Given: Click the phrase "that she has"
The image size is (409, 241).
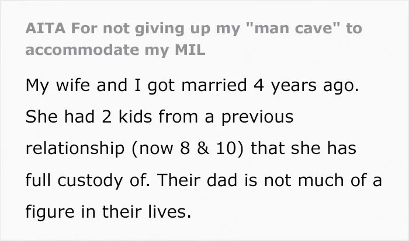Looking at the screenshot, I should (x=303, y=148).
